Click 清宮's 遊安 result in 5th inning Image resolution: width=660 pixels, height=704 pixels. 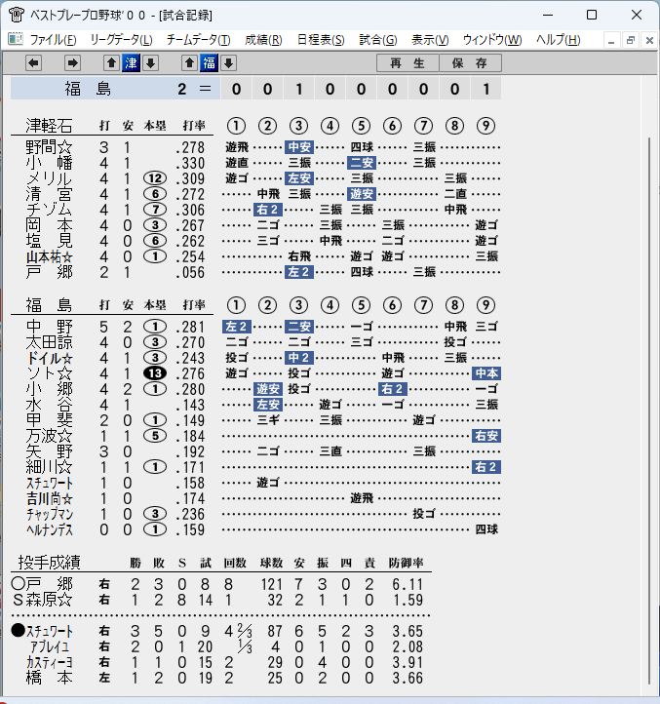[362, 194]
